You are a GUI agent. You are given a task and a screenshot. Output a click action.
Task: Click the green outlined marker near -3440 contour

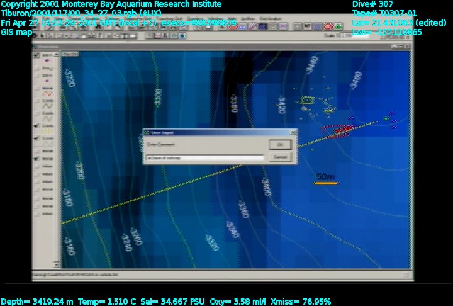(x=306, y=99)
